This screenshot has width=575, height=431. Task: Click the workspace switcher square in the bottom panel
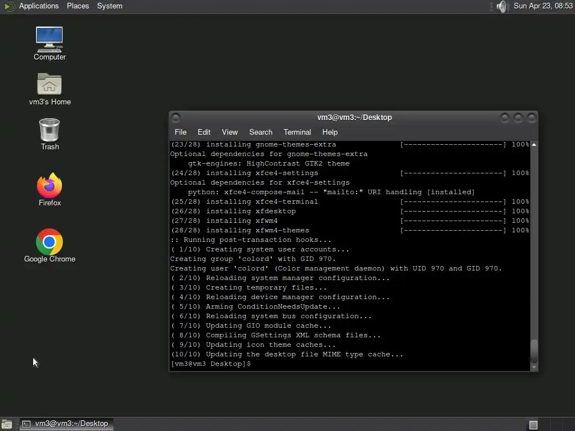click(533, 425)
